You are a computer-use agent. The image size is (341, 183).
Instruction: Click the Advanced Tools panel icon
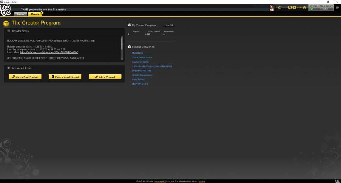tap(8, 68)
